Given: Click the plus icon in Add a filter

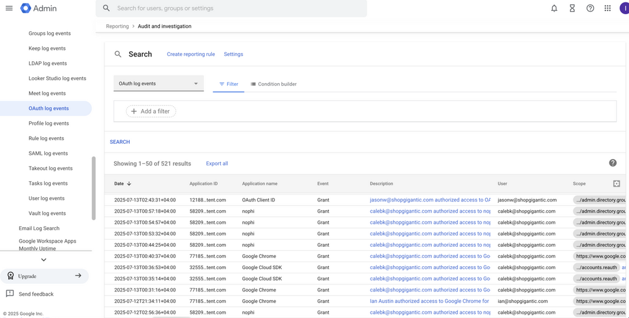Looking at the screenshot, I should coord(133,111).
